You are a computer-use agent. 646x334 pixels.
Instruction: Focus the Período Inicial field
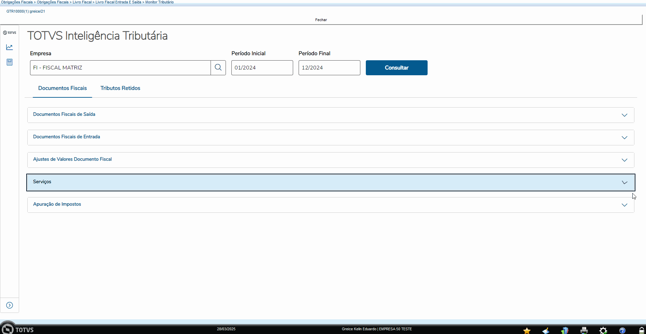[x=262, y=68]
